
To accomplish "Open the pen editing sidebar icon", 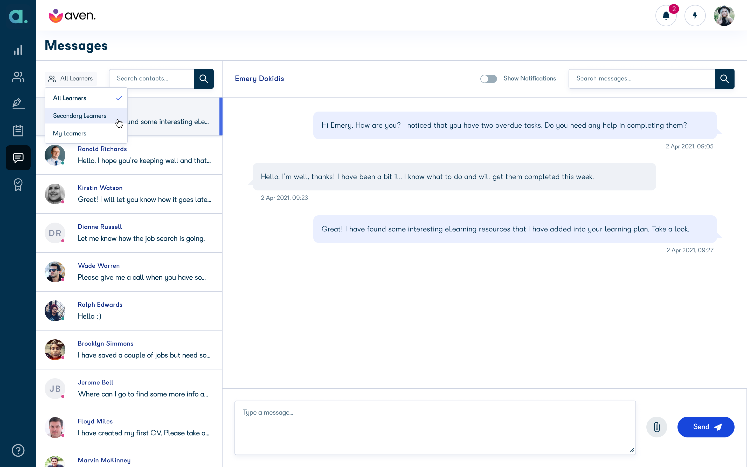I will pyautogui.click(x=18, y=104).
